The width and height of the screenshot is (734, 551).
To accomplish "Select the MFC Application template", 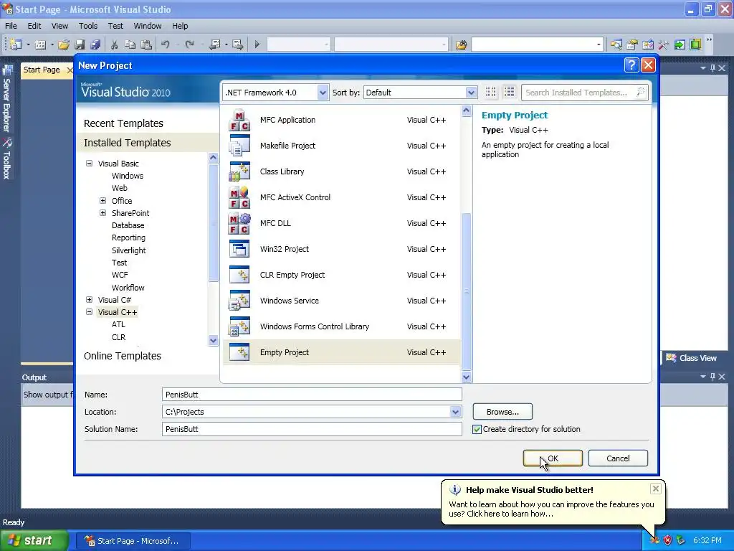I will (340, 120).
